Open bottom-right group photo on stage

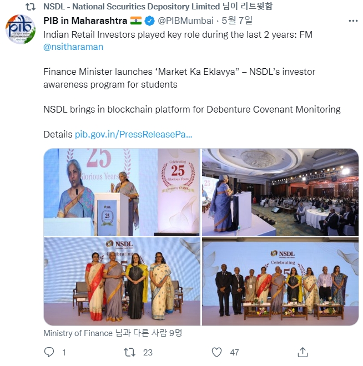coord(280,282)
